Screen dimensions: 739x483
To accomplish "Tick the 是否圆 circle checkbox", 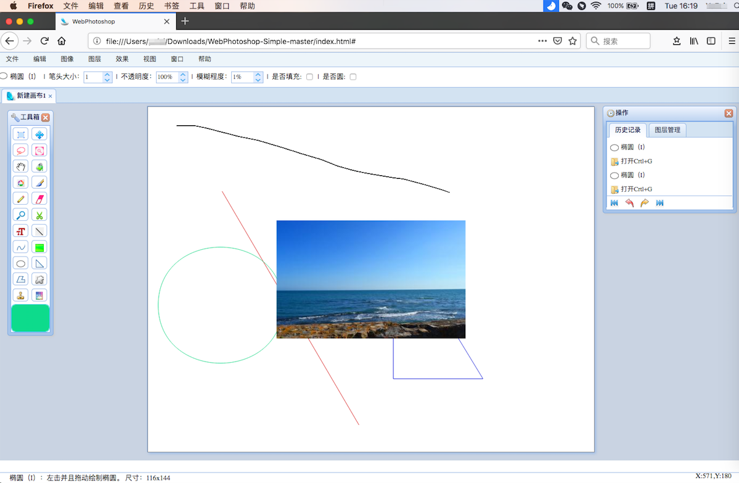I will pyautogui.click(x=353, y=77).
